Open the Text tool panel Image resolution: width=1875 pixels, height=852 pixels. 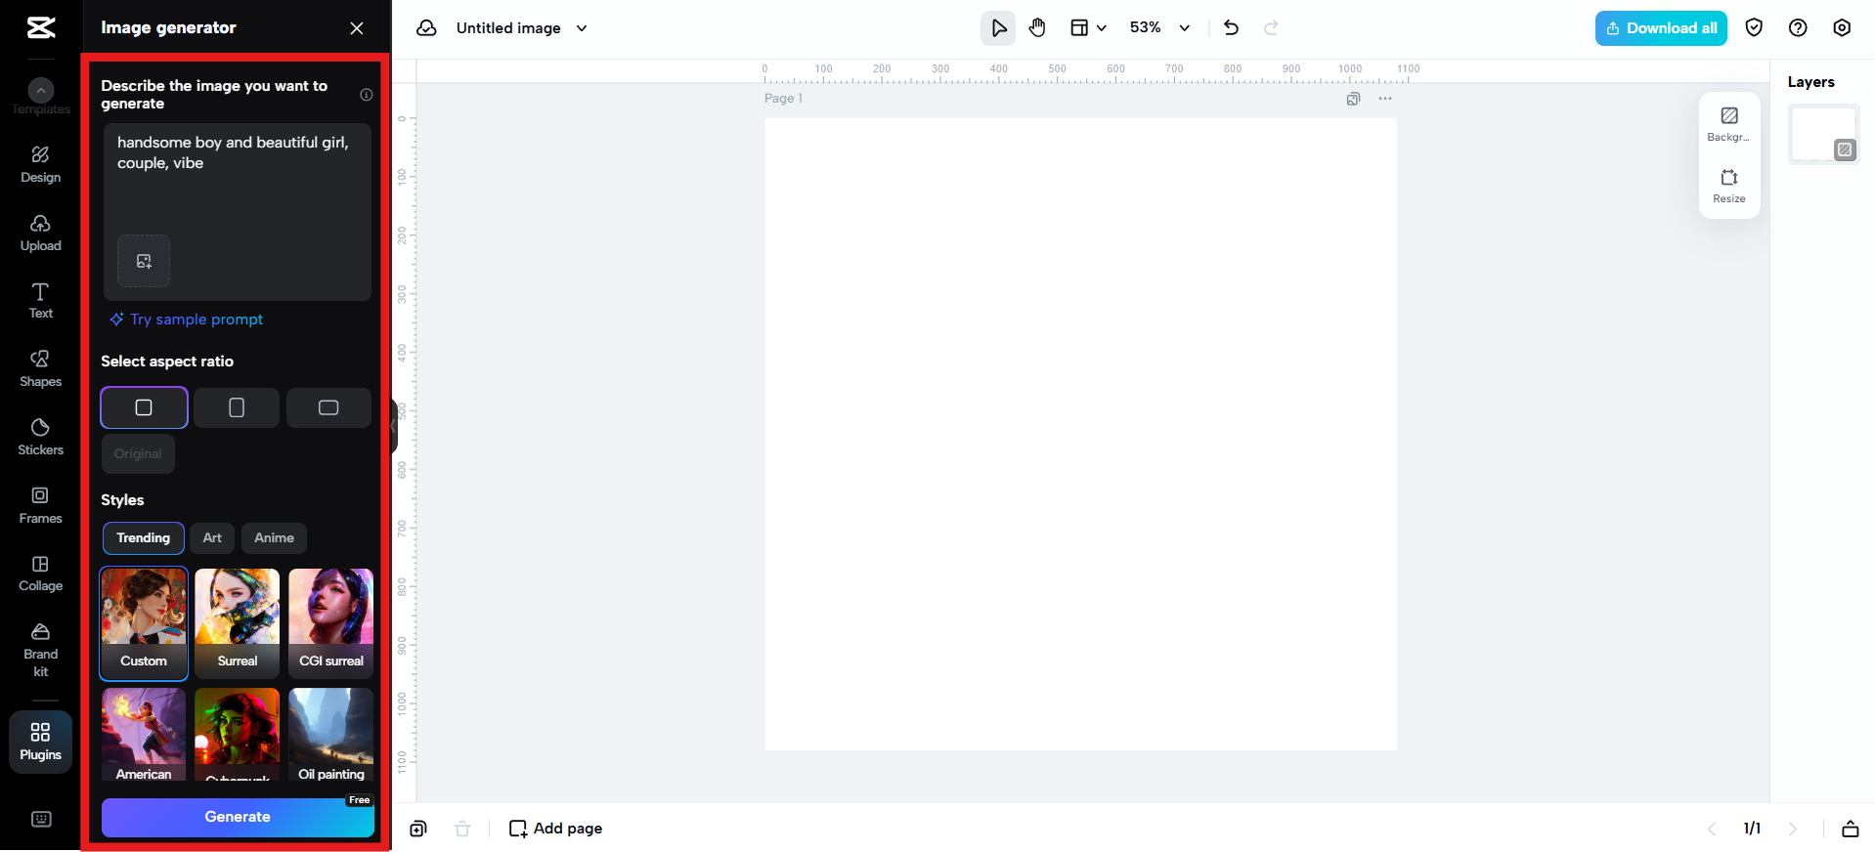point(40,301)
